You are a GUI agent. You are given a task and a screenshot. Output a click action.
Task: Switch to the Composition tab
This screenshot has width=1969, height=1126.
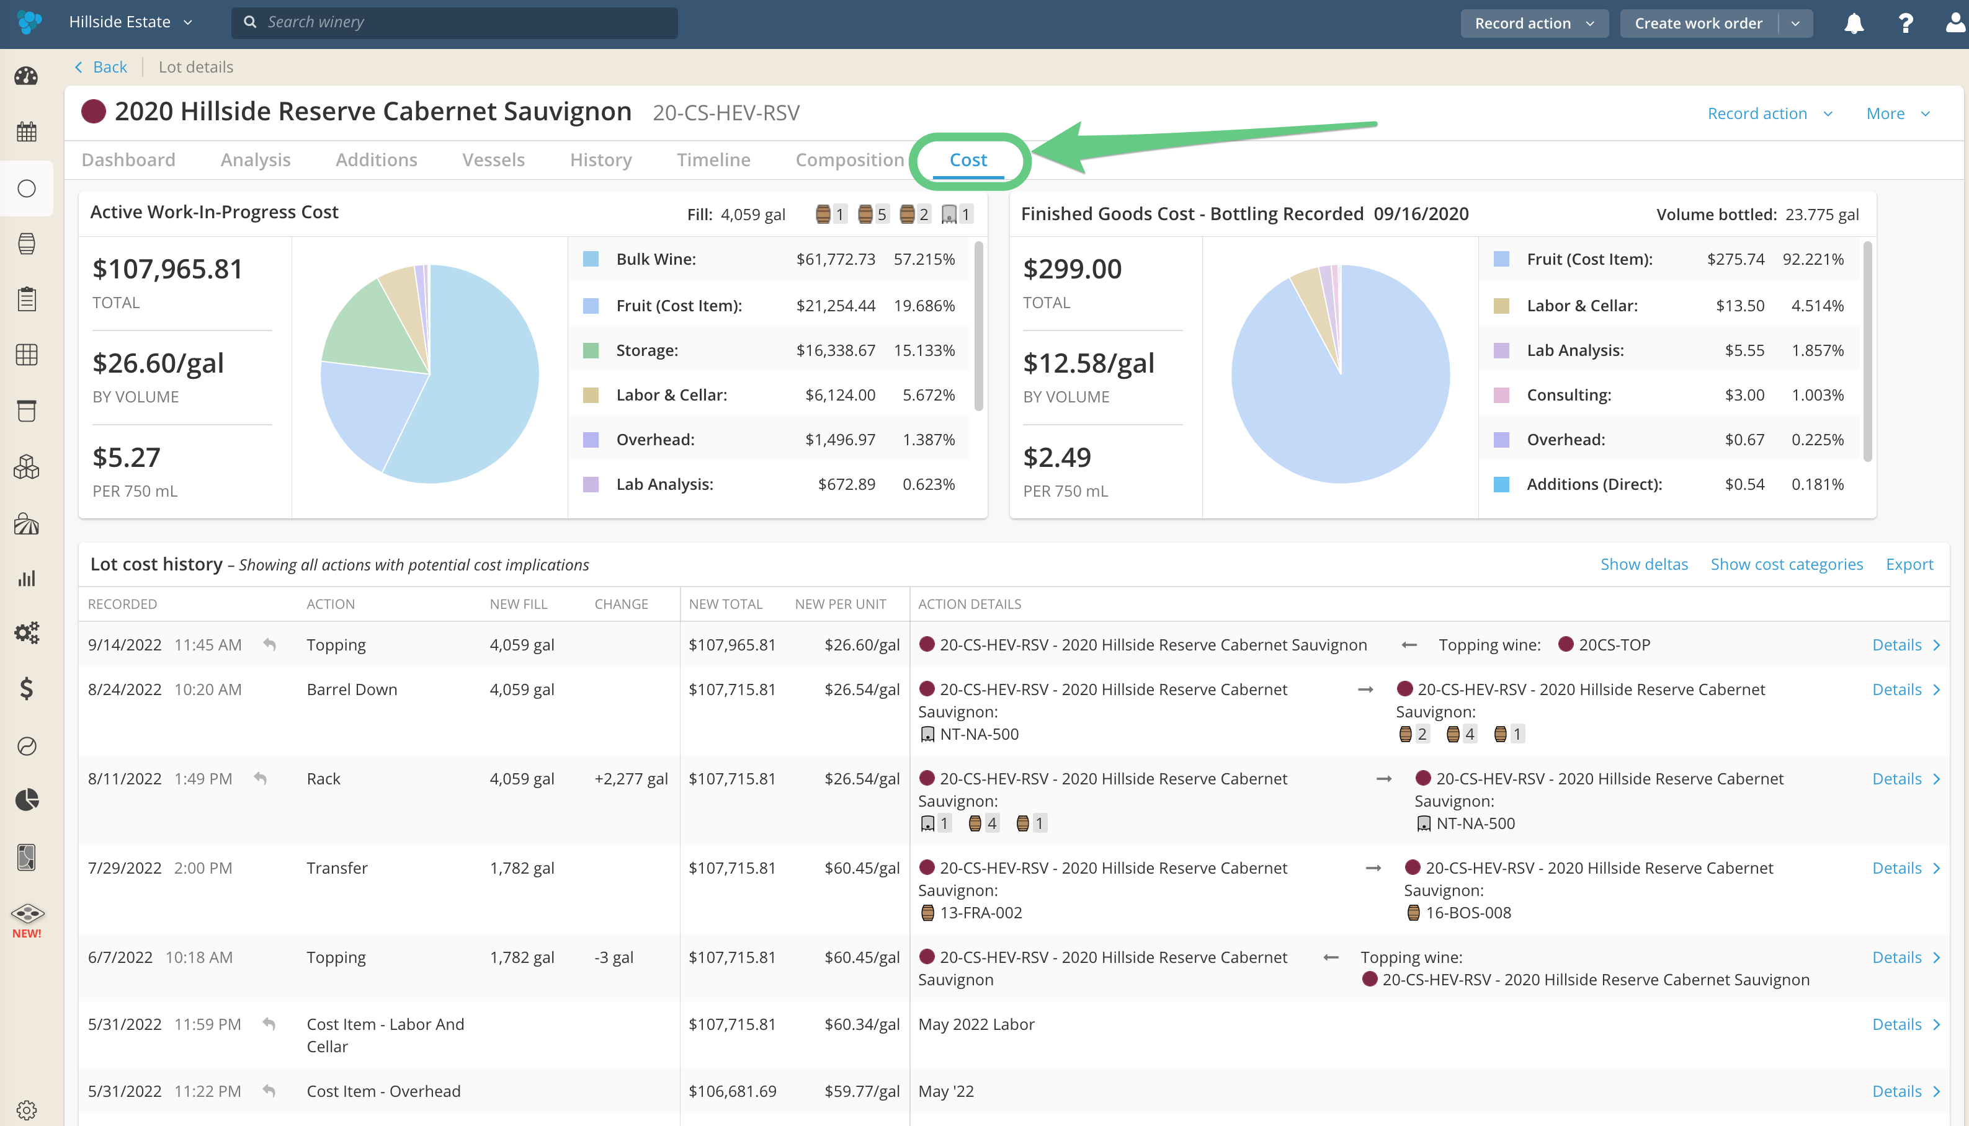coord(849,160)
